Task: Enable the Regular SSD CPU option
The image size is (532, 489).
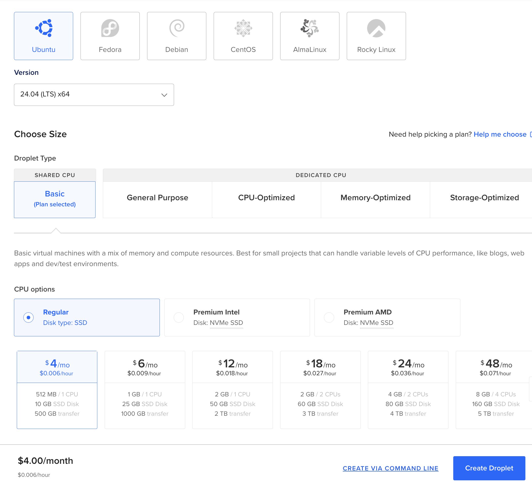Action: [28, 317]
